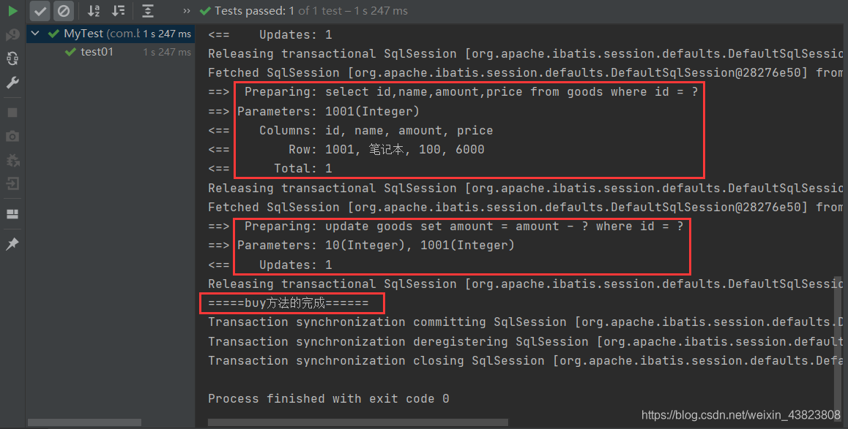Click the exit icon in left toolbar
848x429 pixels.
12,183
